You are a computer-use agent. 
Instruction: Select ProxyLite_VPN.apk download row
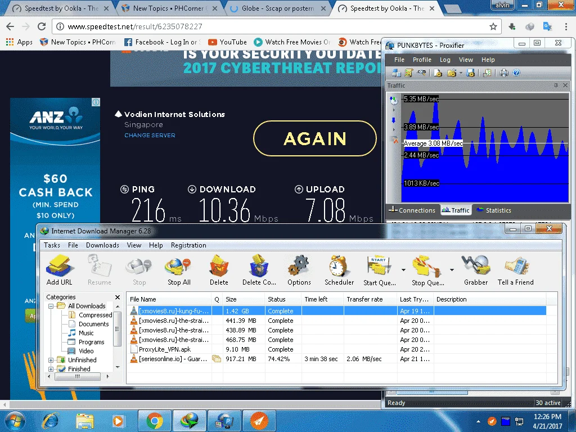[x=336, y=349]
